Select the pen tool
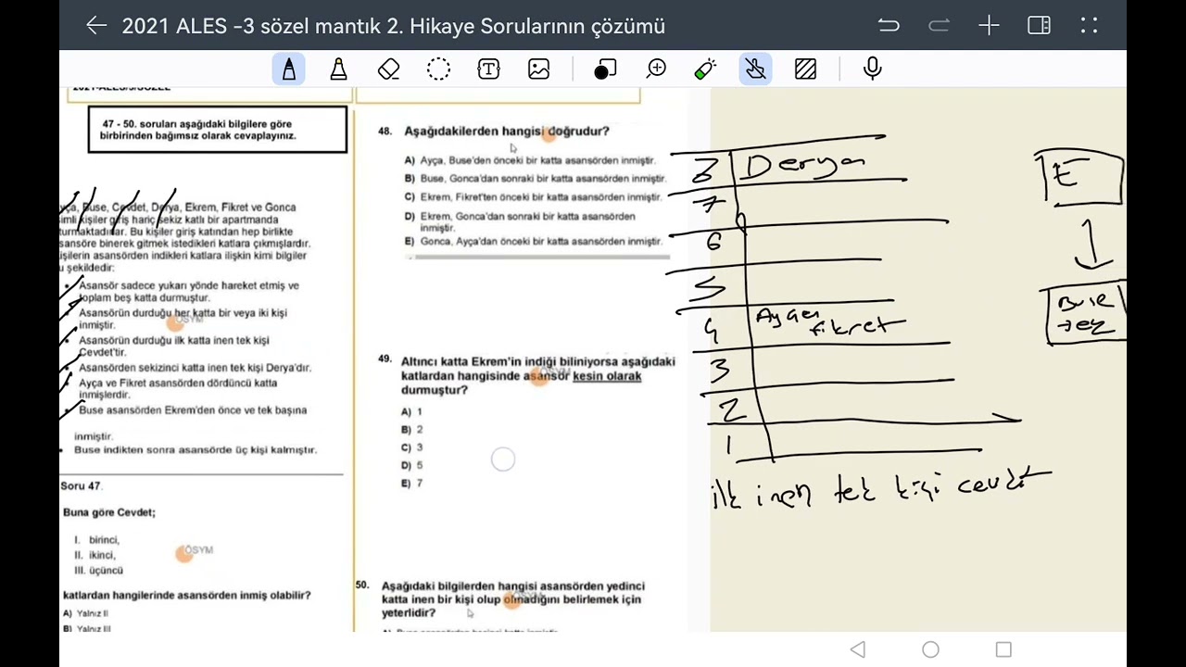Image resolution: width=1186 pixels, height=667 pixels. tap(289, 69)
